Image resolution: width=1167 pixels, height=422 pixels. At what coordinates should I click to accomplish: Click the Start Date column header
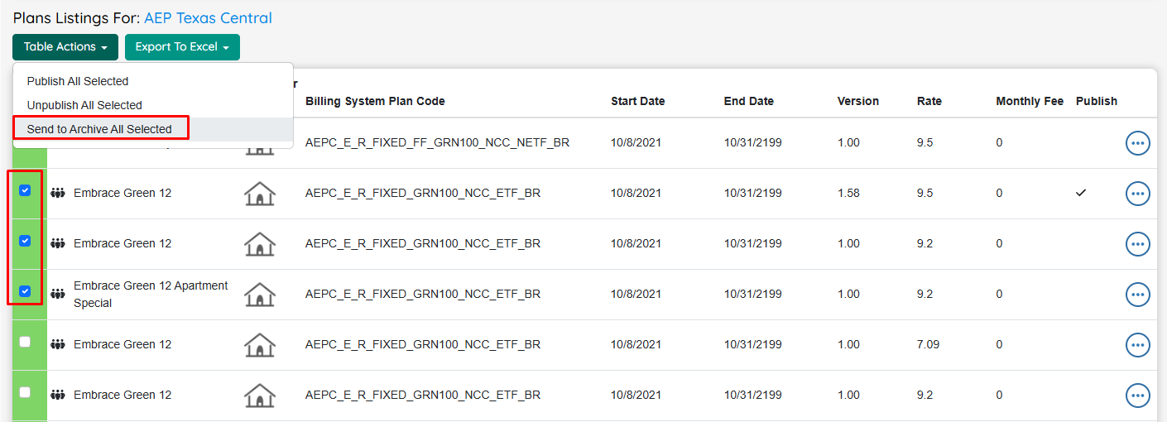coord(638,101)
